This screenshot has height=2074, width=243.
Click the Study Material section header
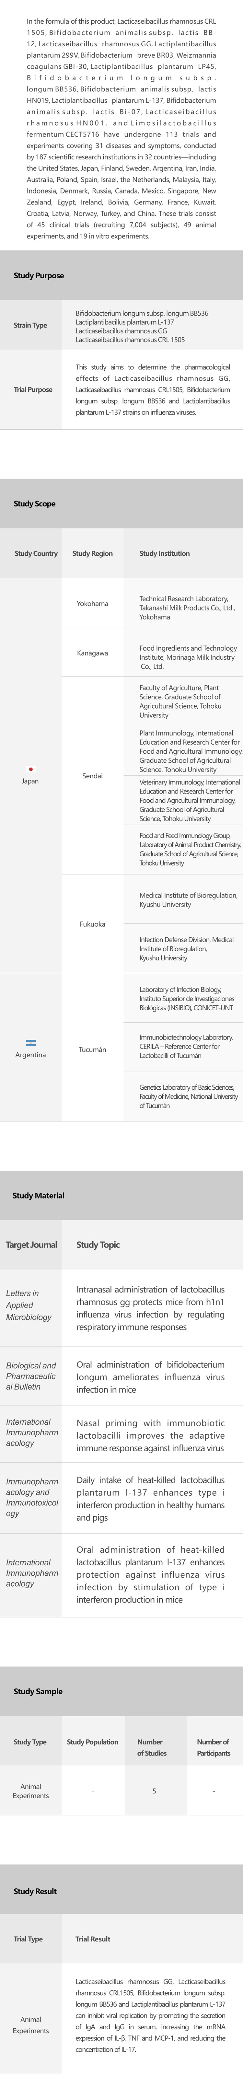pos(39,1196)
